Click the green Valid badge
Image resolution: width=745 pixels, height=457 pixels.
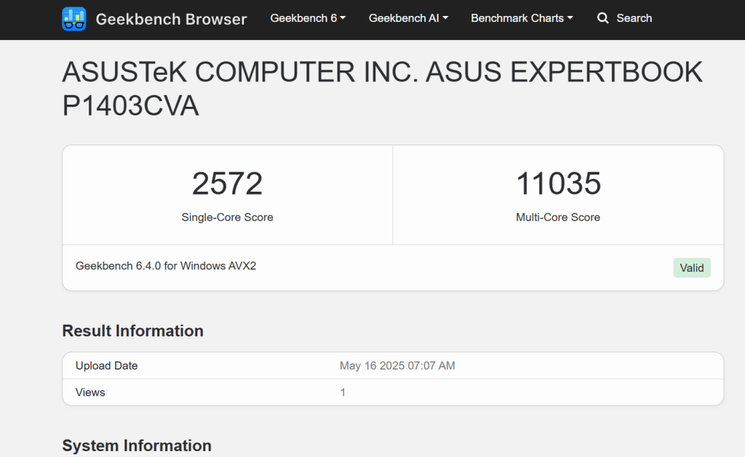[x=691, y=267]
